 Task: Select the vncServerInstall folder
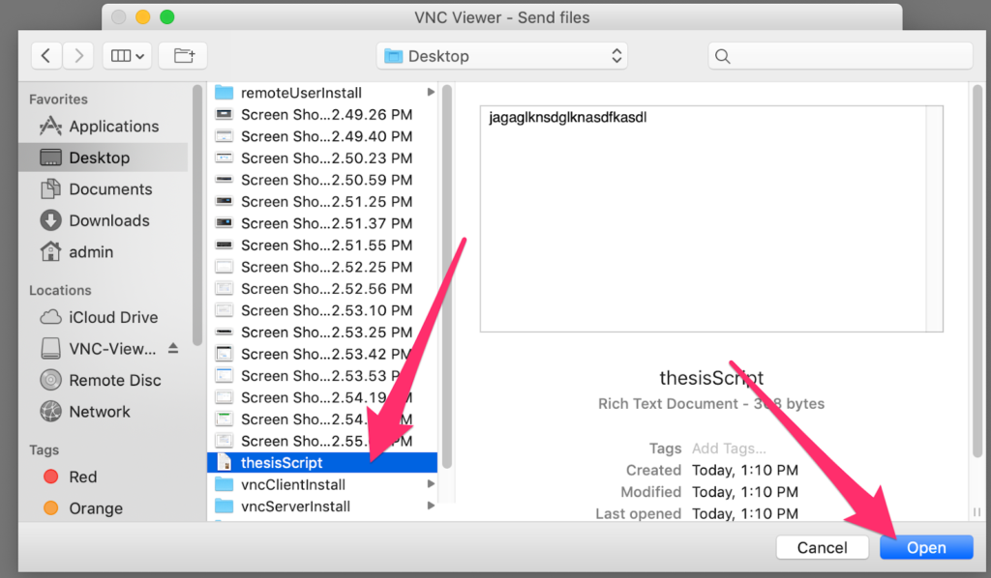(x=322, y=506)
